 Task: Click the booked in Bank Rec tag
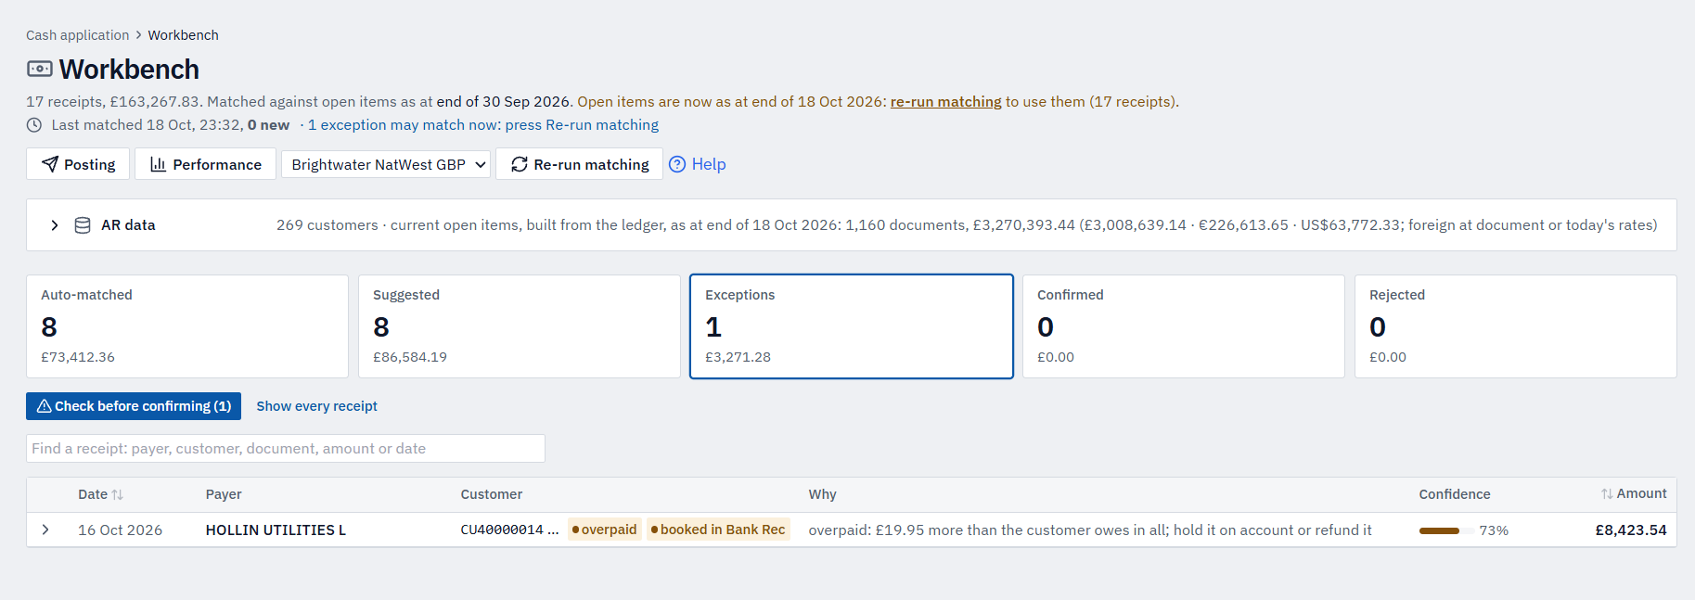coord(719,530)
